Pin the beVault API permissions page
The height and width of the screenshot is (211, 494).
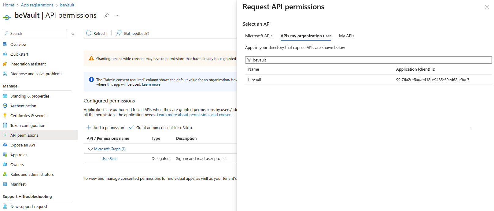coord(106,15)
